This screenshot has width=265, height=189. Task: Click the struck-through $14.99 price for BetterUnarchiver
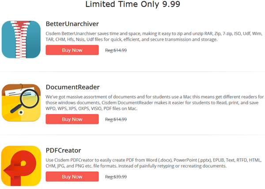pos(116,50)
